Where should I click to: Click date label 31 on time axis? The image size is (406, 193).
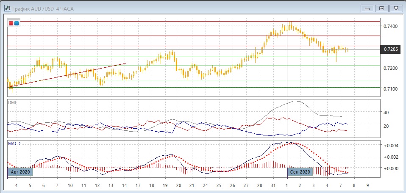pyautogui.click(x=274, y=185)
